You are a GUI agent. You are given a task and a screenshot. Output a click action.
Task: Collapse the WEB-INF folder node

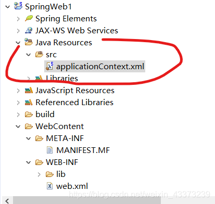coord(28,162)
